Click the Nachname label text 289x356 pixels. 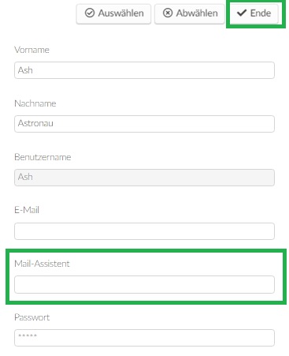pyautogui.click(x=35, y=103)
